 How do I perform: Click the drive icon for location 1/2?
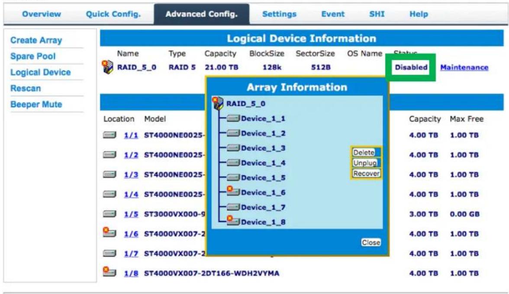pyautogui.click(x=110, y=155)
